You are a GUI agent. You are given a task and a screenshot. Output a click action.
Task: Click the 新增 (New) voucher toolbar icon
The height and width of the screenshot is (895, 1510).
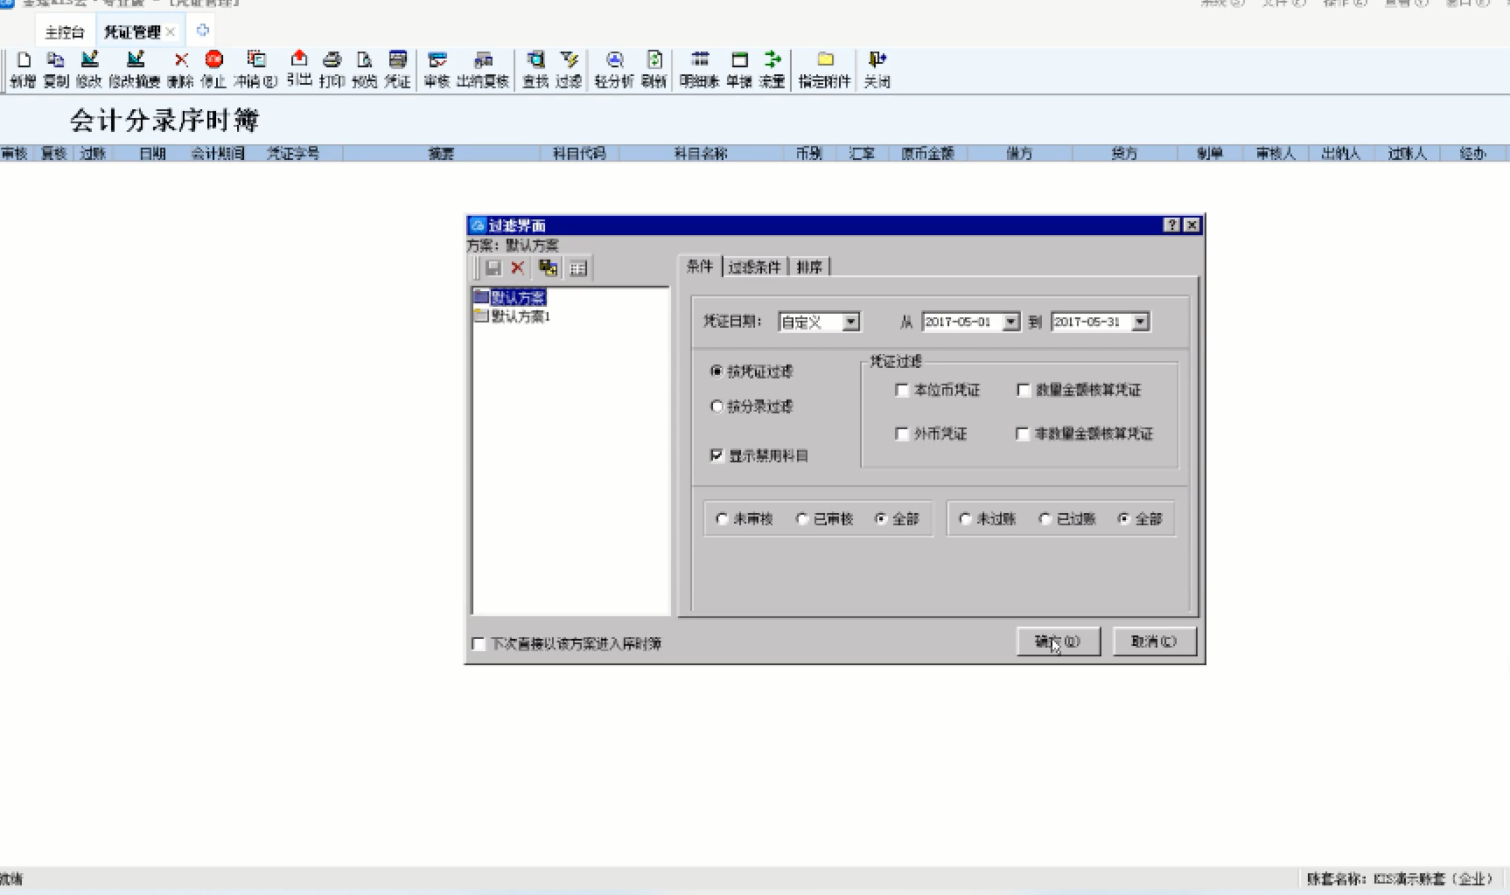(24, 60)
